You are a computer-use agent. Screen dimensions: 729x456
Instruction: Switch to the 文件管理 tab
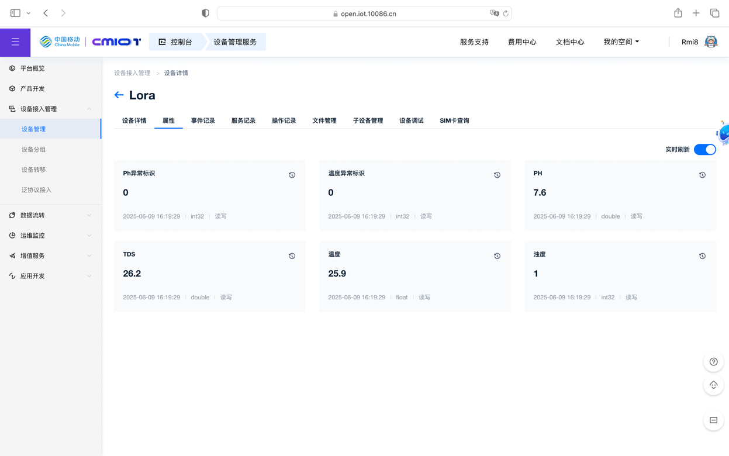(324, 120)
